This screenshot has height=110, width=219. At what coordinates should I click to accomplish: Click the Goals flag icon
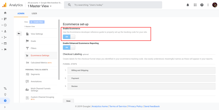(27, 41)
